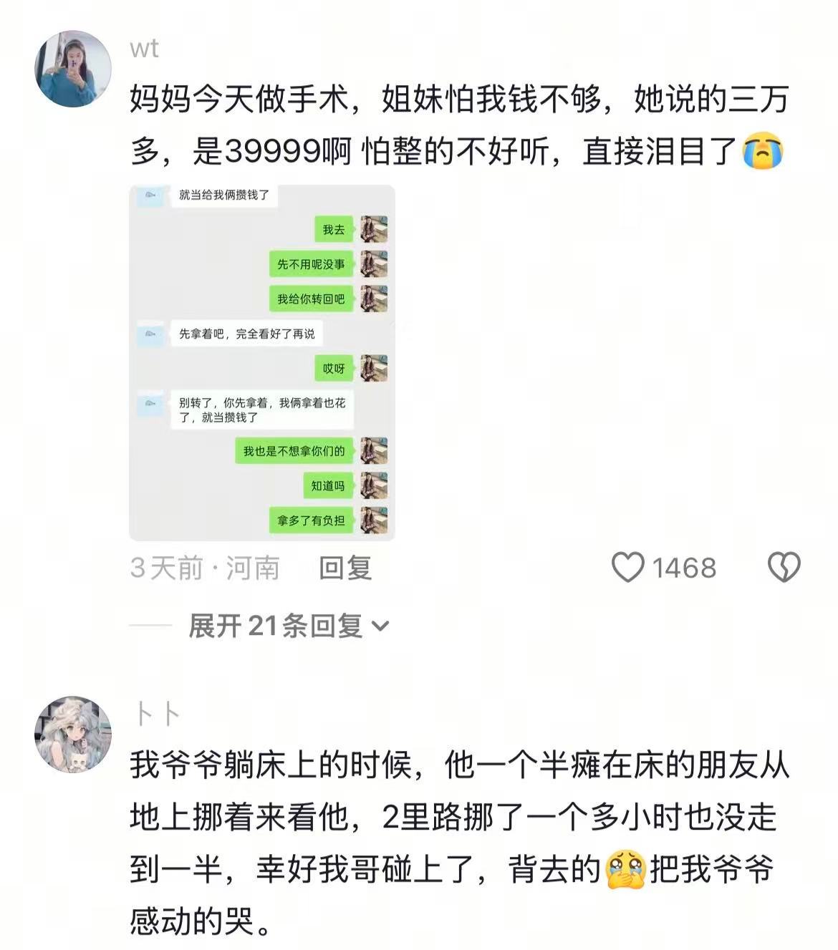Tap the teary-eyed emoji in grandpa comment
The image size is (838, 950).
click(625, 871)
